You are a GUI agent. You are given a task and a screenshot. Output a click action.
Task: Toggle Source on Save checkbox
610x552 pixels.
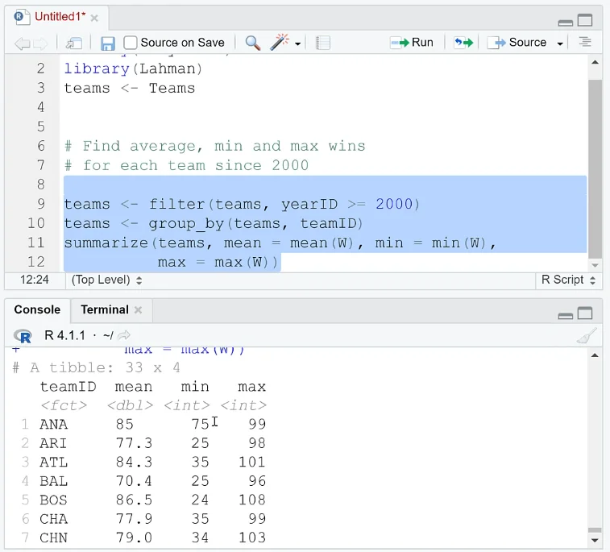(131, 43)
